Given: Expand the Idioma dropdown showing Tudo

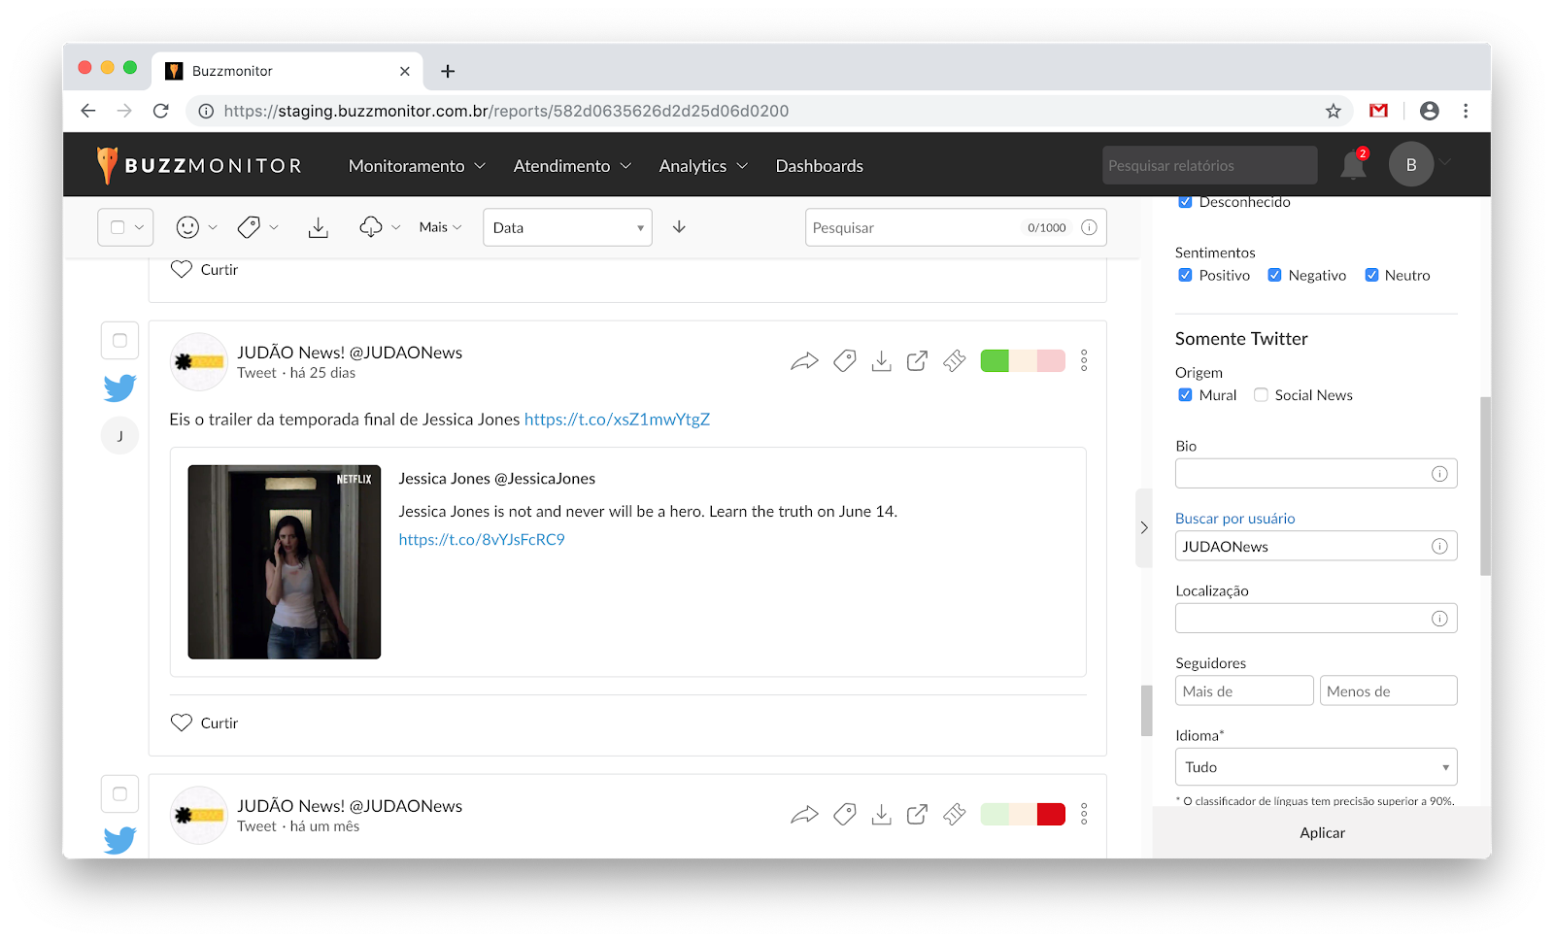Looking at the screenshot, I should click(x=1315, y=767).
